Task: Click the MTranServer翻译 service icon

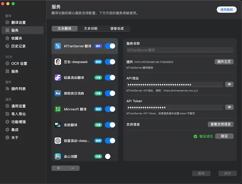Action: click(58, 46)
